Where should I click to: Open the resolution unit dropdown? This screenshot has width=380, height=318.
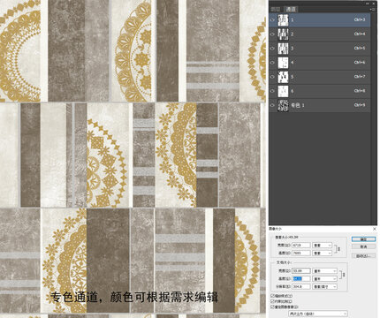click(325, 286)
